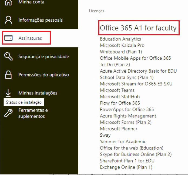
Task: Click the person icon for Informações pessoais
Action: tap(8, 20)
